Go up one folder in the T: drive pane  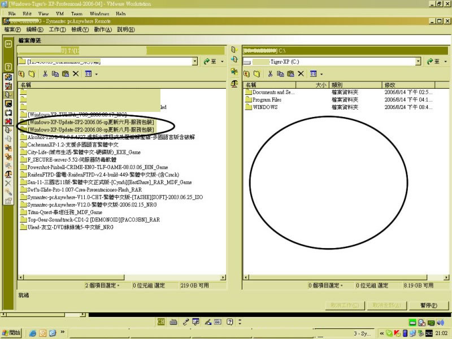coord(21,74)
